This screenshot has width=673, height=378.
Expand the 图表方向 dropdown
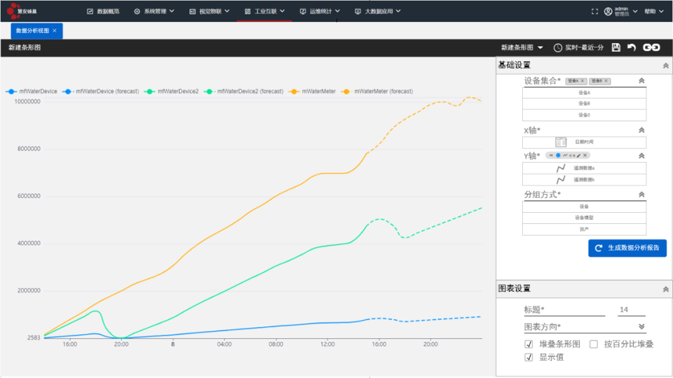click(641, 326)
